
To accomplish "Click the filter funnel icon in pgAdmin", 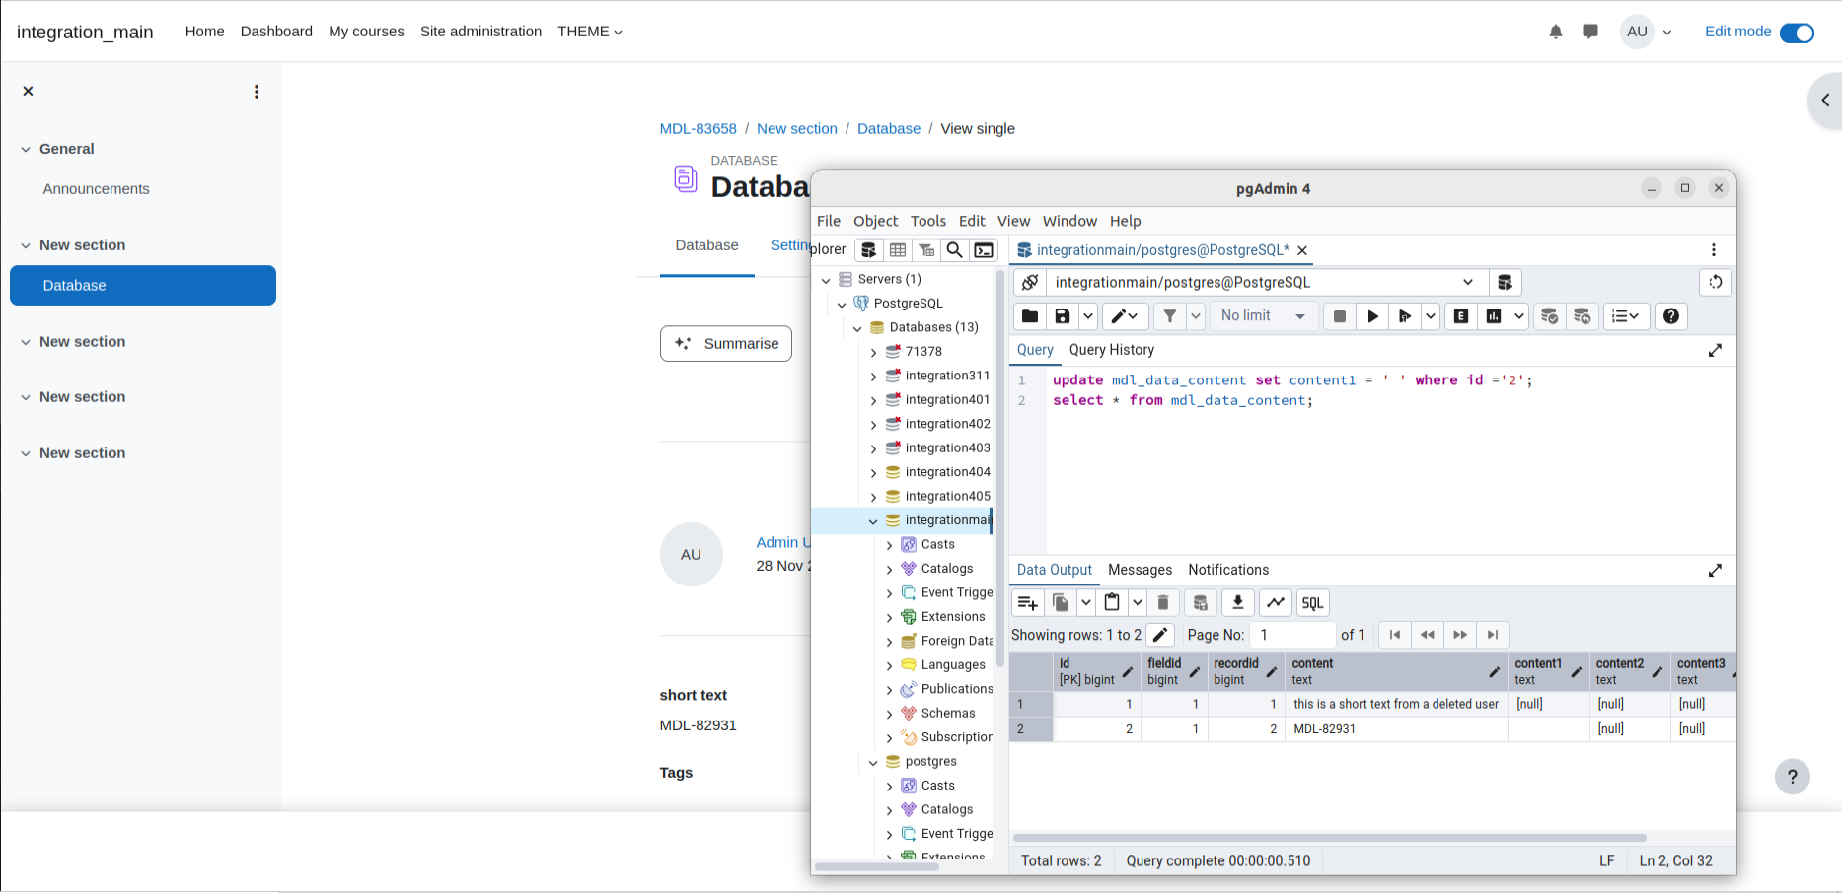I will 1169,316.
